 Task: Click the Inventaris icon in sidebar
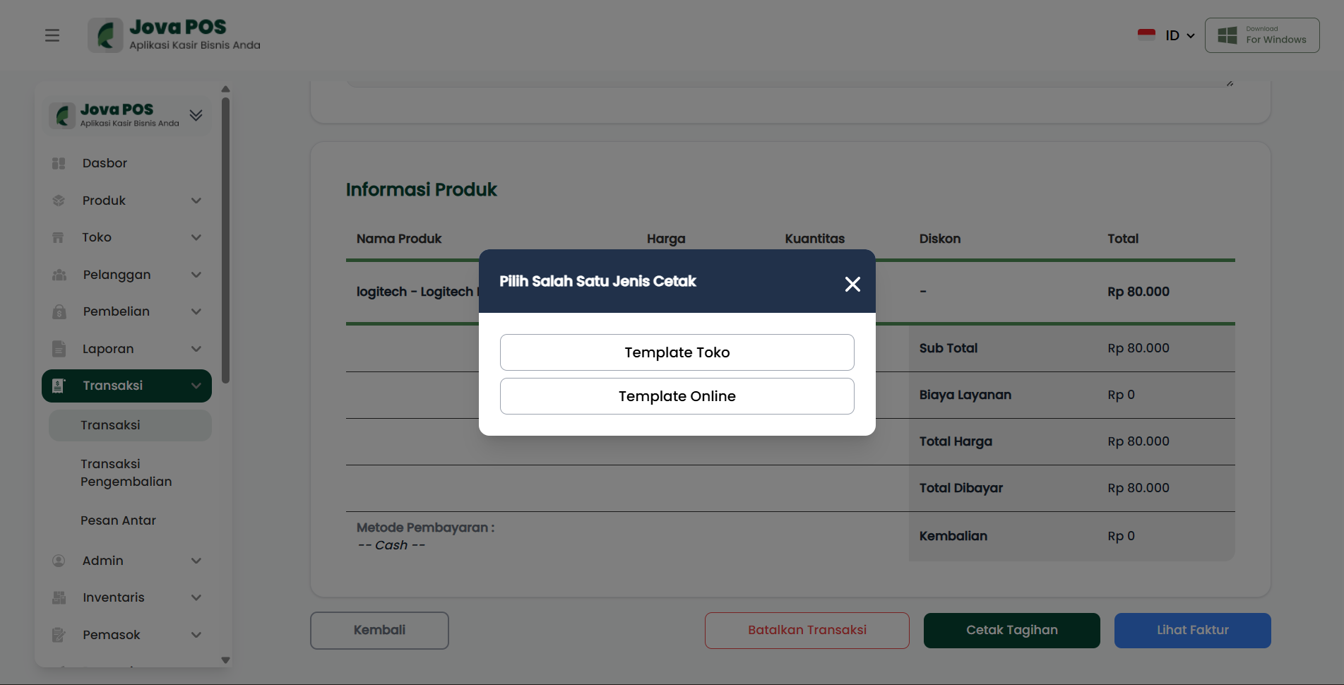click(59, 597)
